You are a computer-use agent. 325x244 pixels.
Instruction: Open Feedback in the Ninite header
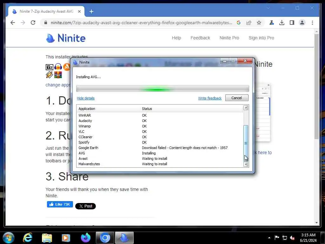[200, 38]
